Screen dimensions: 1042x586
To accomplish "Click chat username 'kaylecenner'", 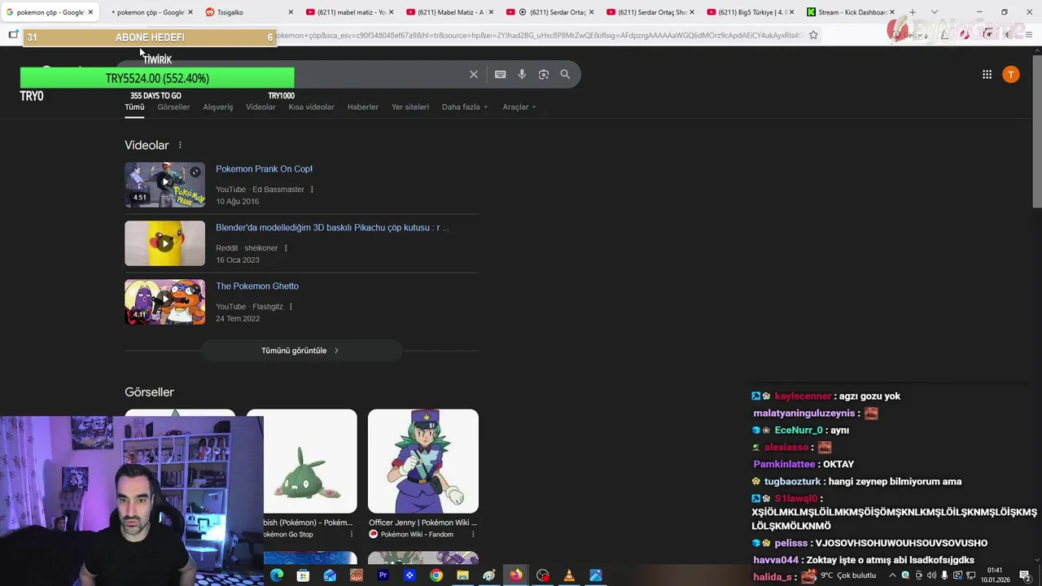I will pyautogui.click(x=803, y=396).
